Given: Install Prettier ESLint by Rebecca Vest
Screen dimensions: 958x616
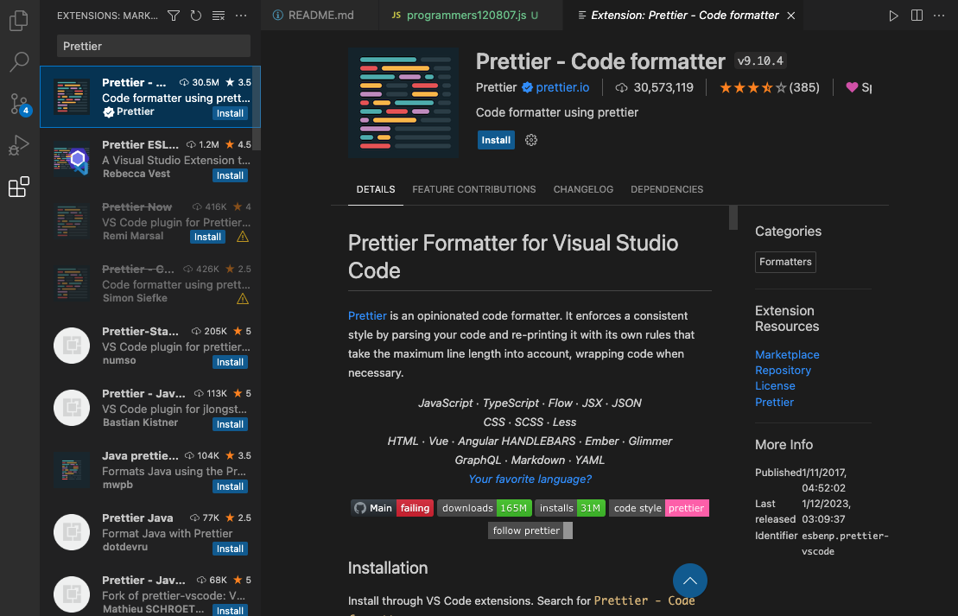Looking at the screenshot, I should pos(230,175).
